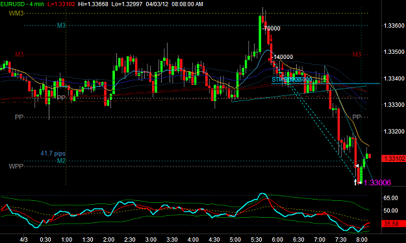Viewport: 406px width, 243px height.
Task: Click the 5:00 time axis label
Action: coord(235,240)
